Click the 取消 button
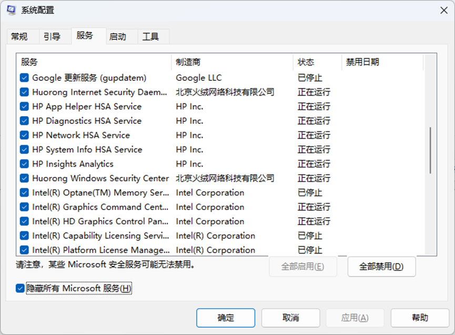 click(290, 318)
